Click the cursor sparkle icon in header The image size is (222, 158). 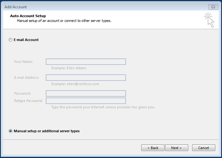pos(209,20)
